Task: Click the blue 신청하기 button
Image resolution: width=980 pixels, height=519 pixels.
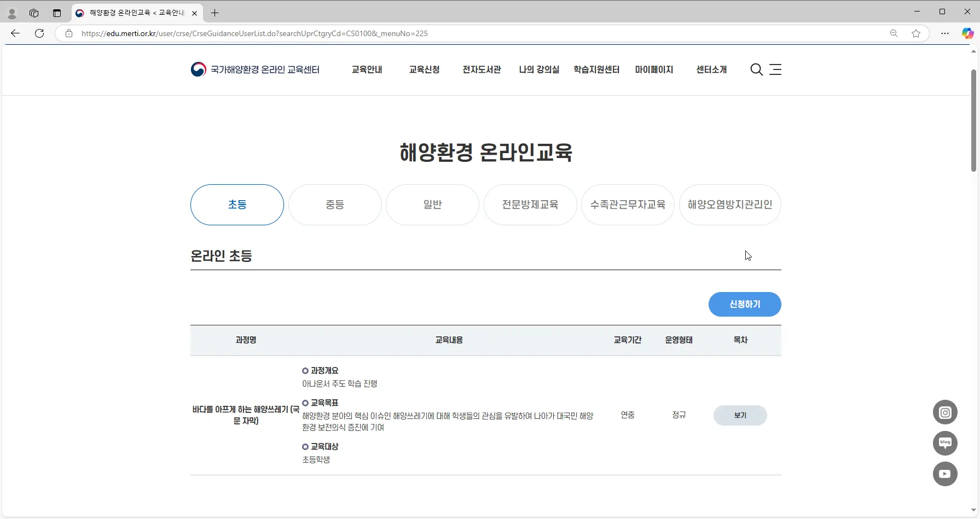Action: [745, 304]
